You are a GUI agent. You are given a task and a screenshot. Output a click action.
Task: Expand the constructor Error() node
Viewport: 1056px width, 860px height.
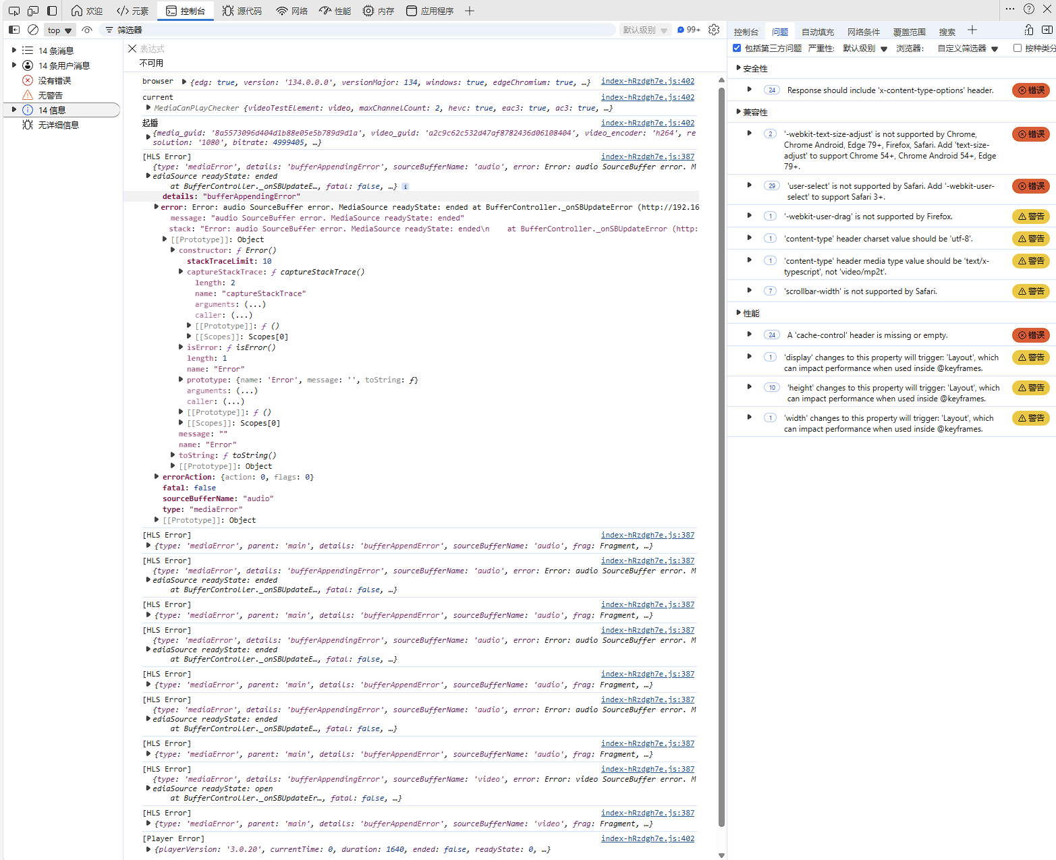click(173, 250)
